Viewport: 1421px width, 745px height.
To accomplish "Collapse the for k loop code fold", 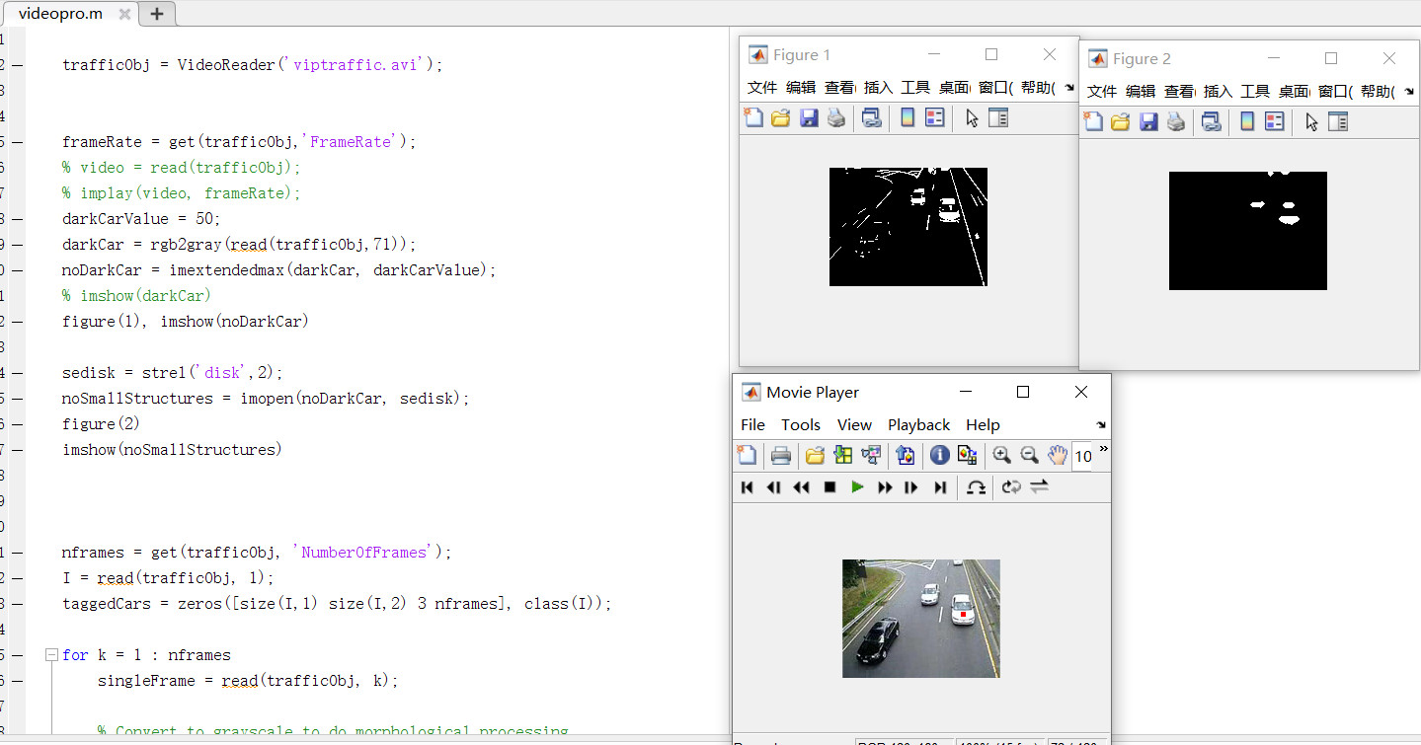I will coord(51,655).
